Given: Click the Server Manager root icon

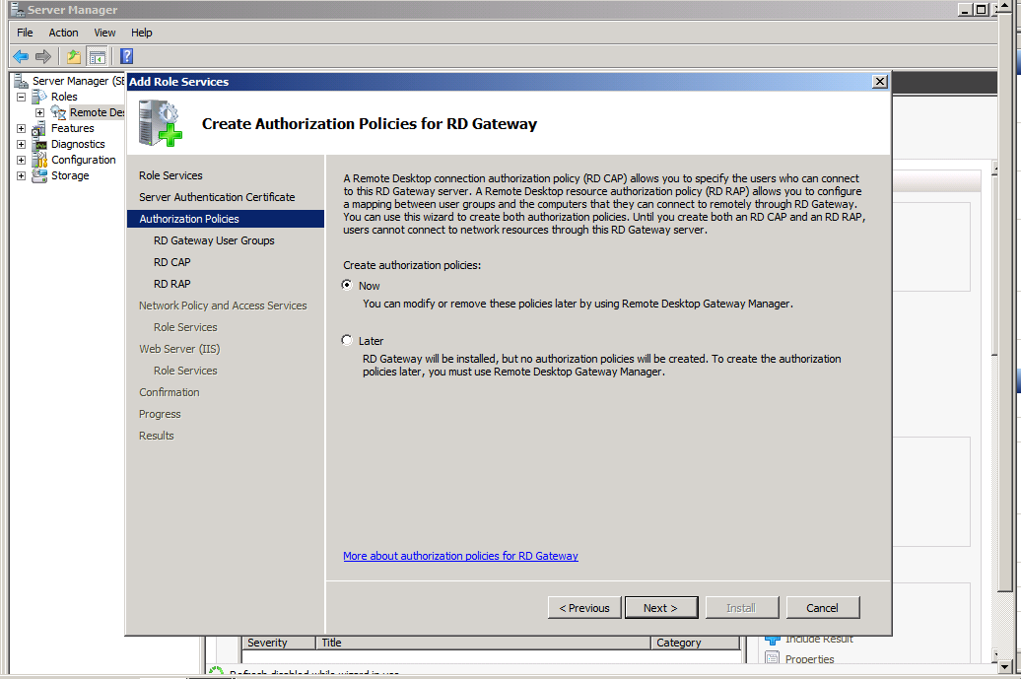Looking at the screenshot, I should point(22,81).
